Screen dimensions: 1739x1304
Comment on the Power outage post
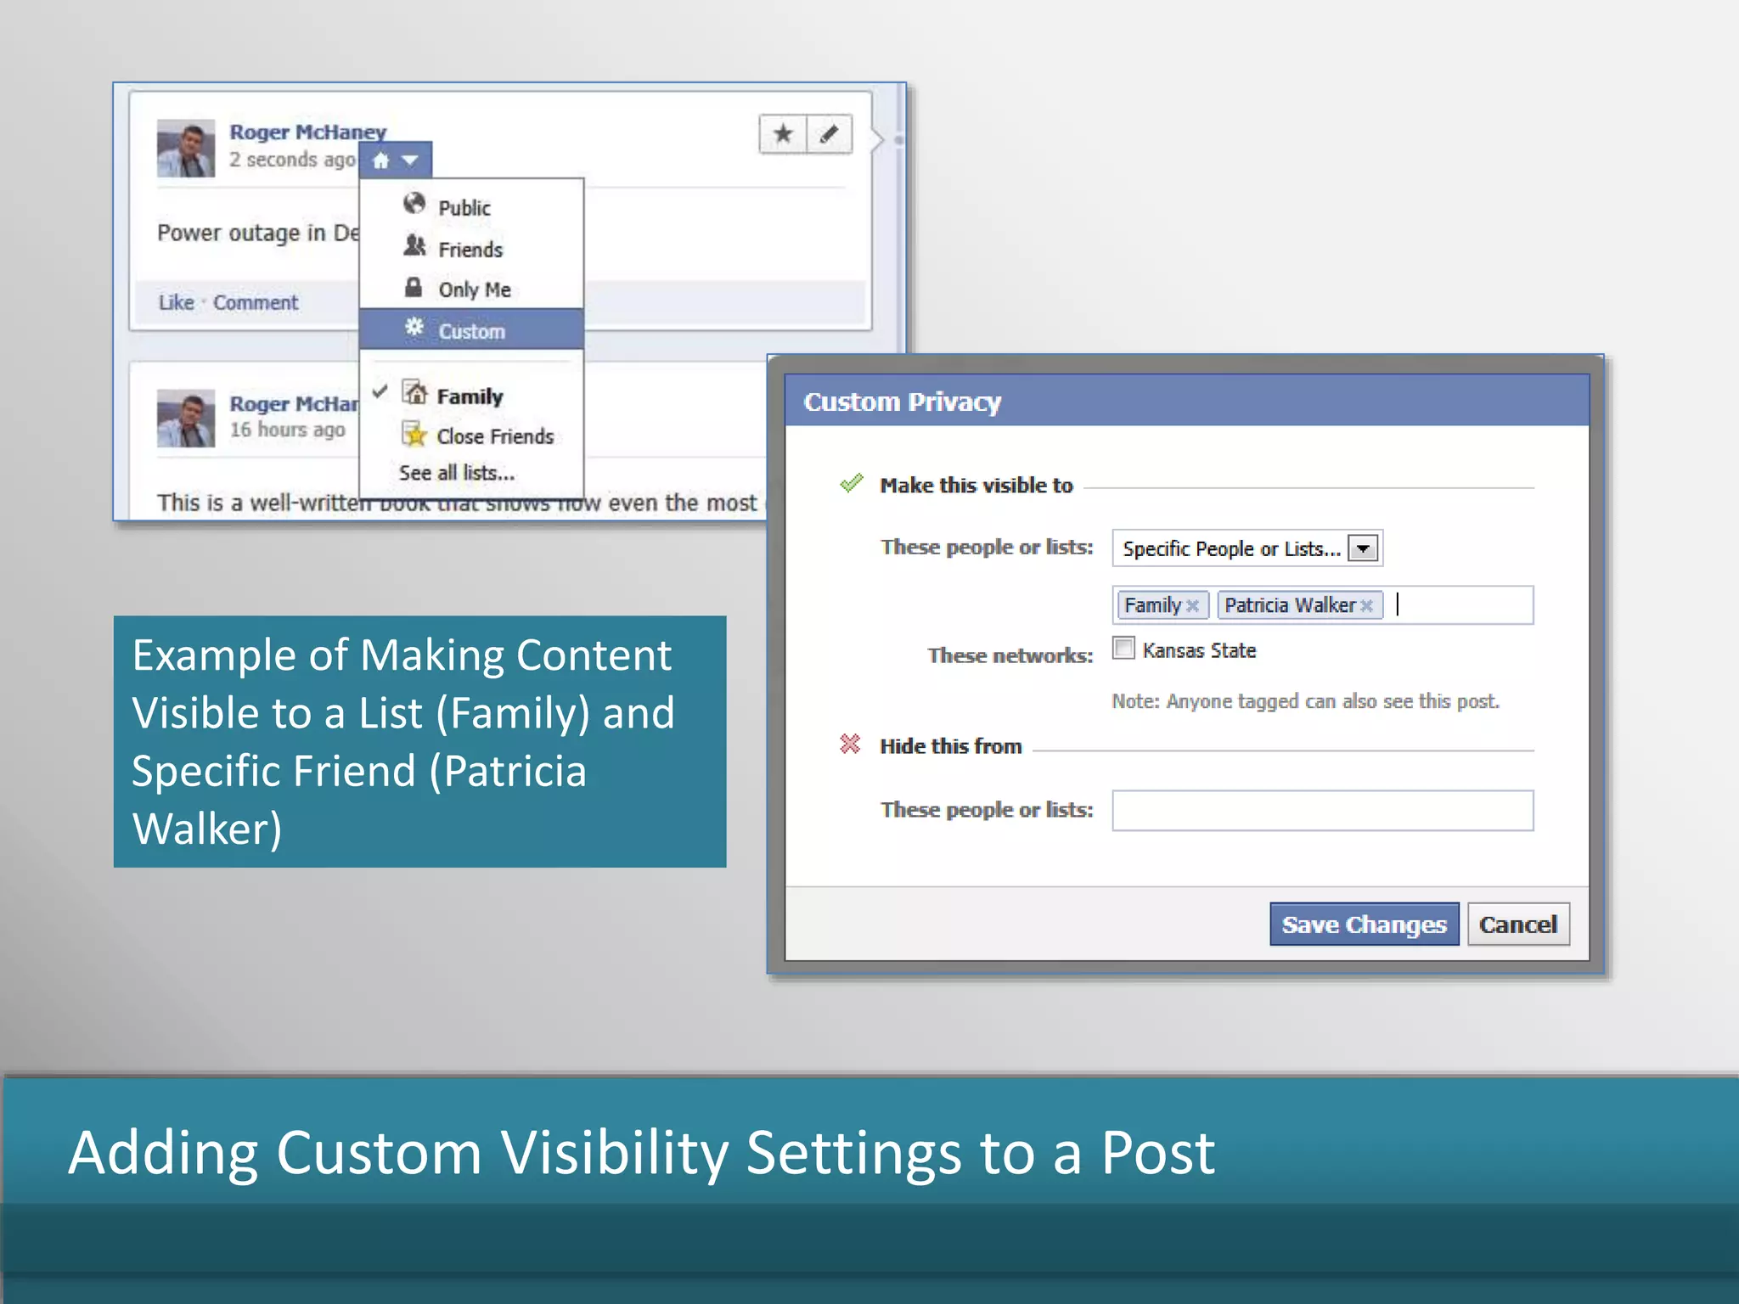click(256, 302)
